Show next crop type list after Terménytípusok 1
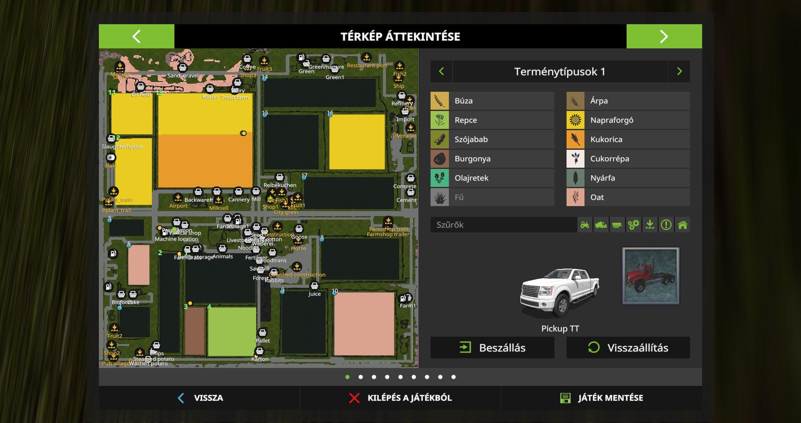This screenshot has width=801, height=423. pyautogui.click(x=679, y=71)
